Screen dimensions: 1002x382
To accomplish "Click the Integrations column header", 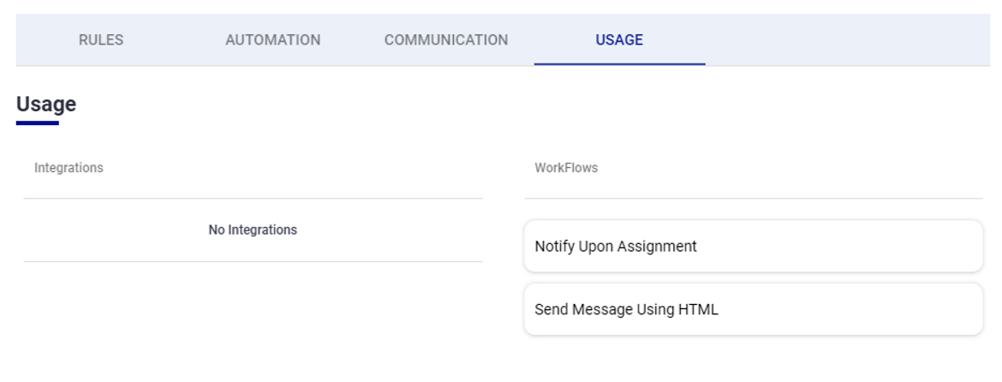I will coord(69,168).
